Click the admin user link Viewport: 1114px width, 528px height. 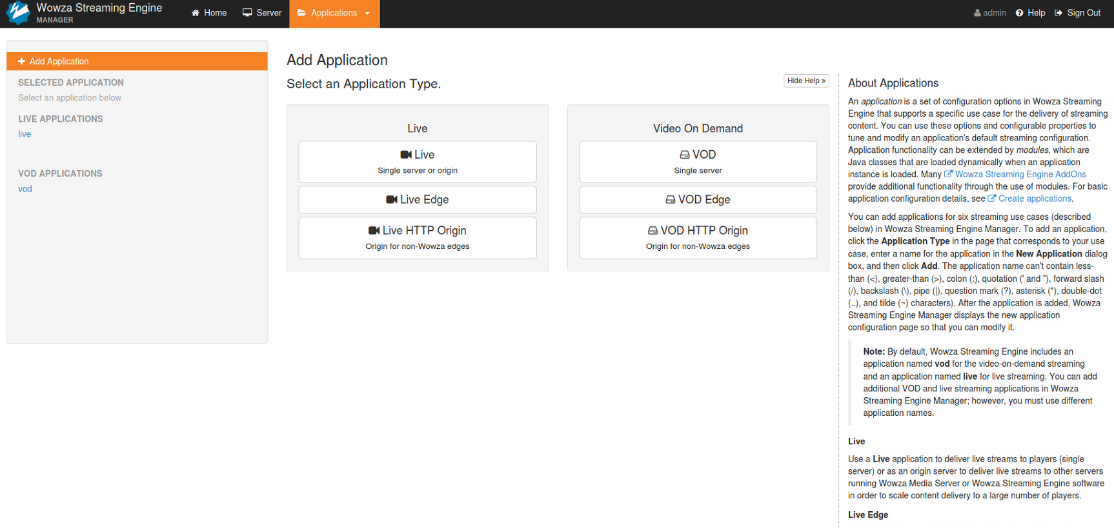coord(990,13)
